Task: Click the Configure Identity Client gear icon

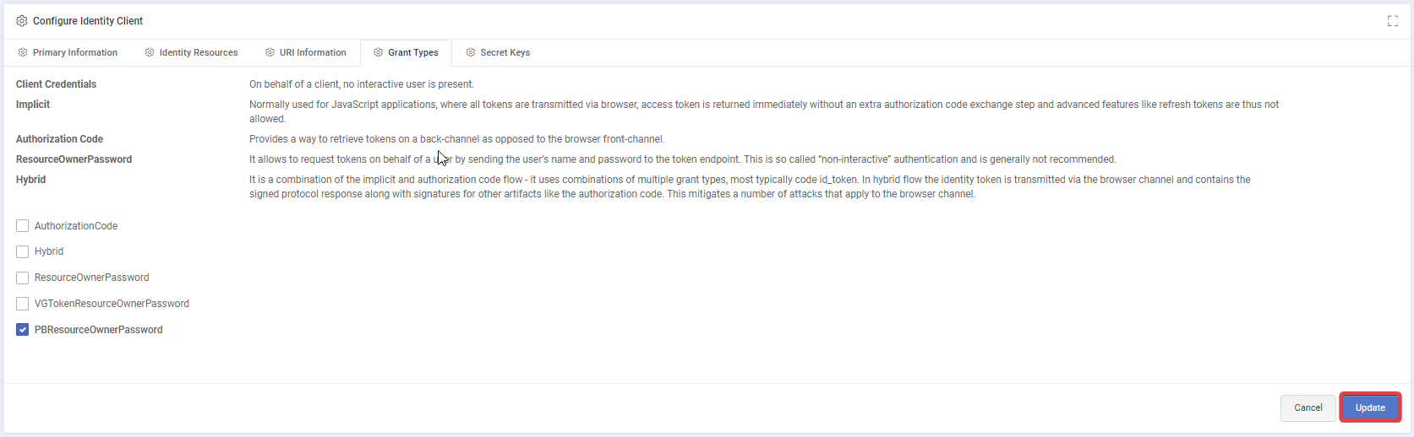Action: (x=22, y=21)
